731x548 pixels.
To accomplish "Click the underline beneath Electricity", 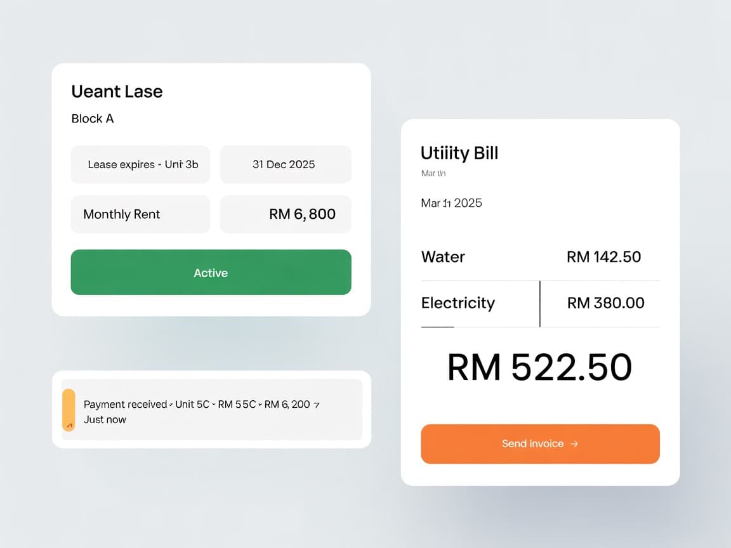I will pyautogui.click(x=437, y=328).
